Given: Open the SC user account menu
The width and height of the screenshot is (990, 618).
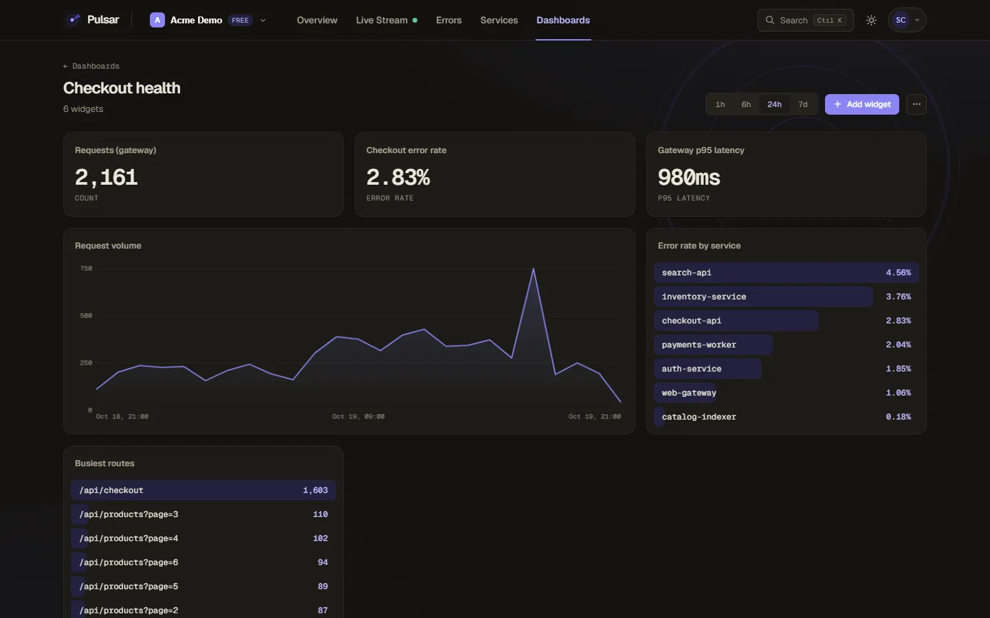Looking at the screenshot, I should 907,20.
